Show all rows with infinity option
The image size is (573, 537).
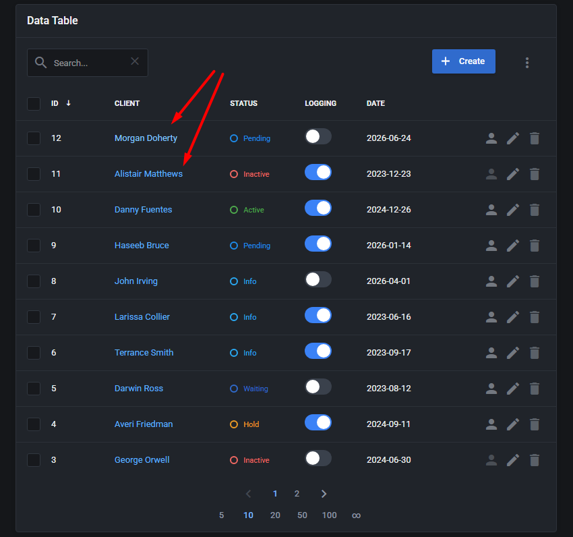(x=356, y=515)
